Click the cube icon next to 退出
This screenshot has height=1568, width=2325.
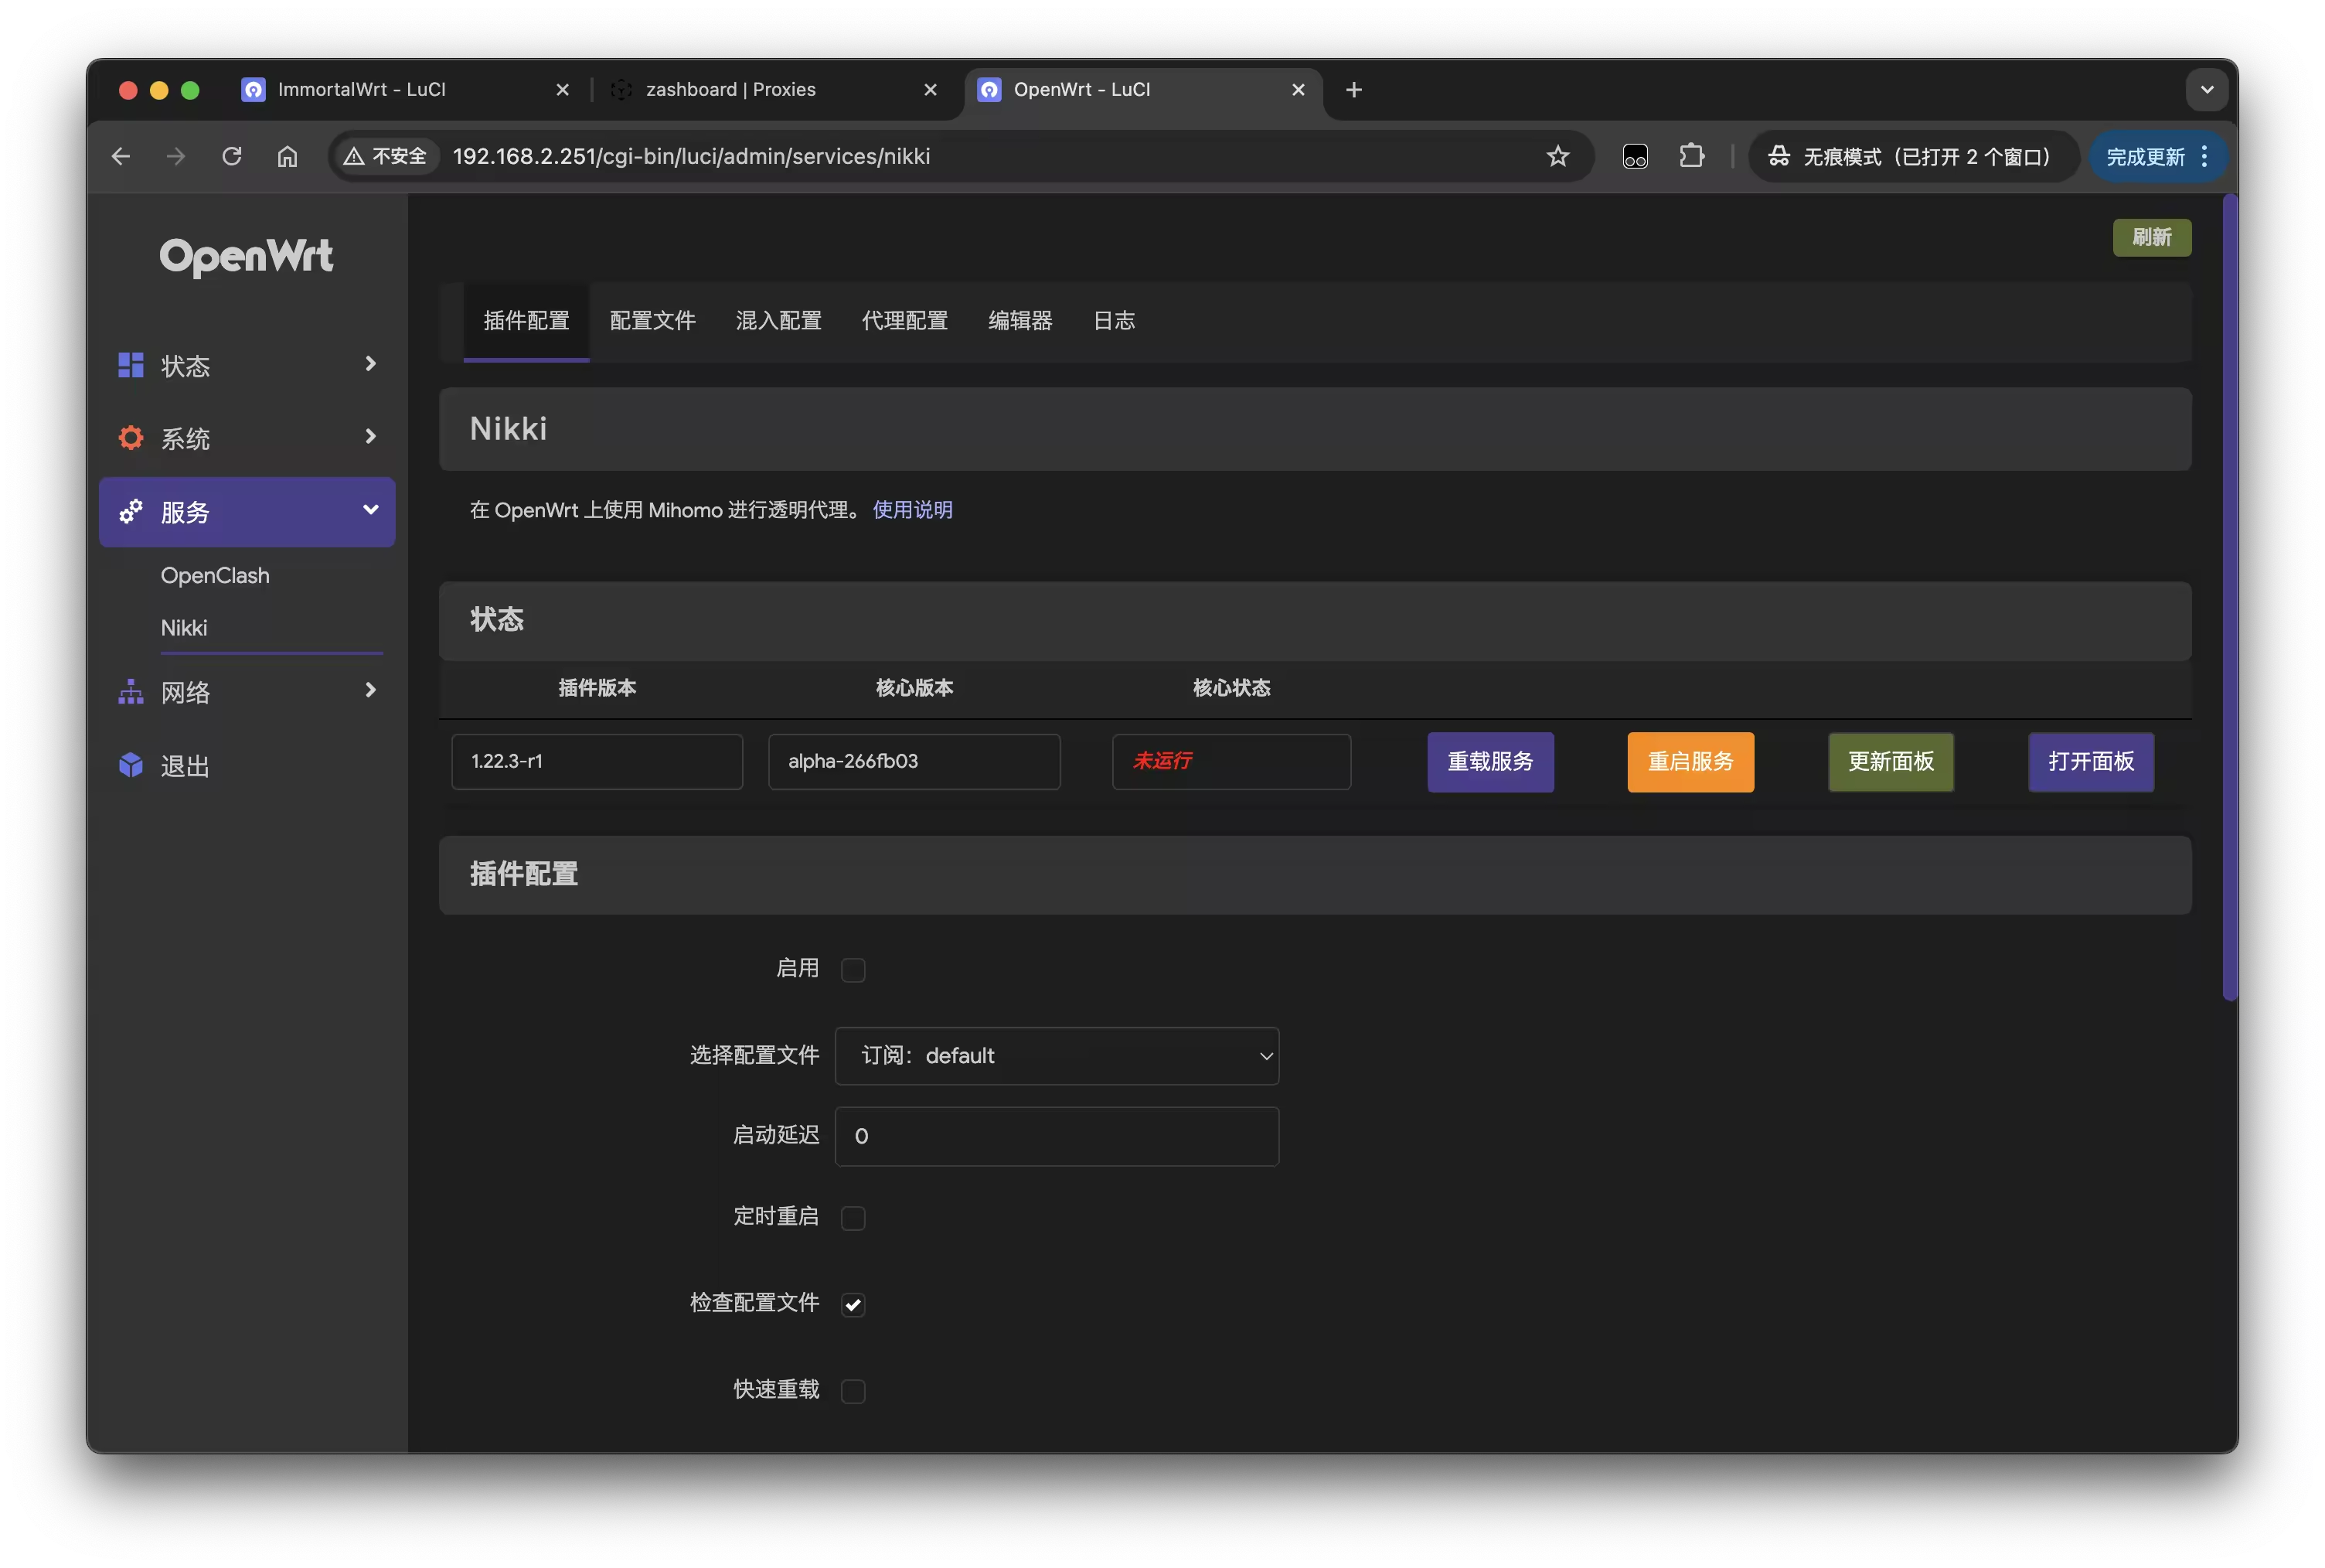coord(131,765)
